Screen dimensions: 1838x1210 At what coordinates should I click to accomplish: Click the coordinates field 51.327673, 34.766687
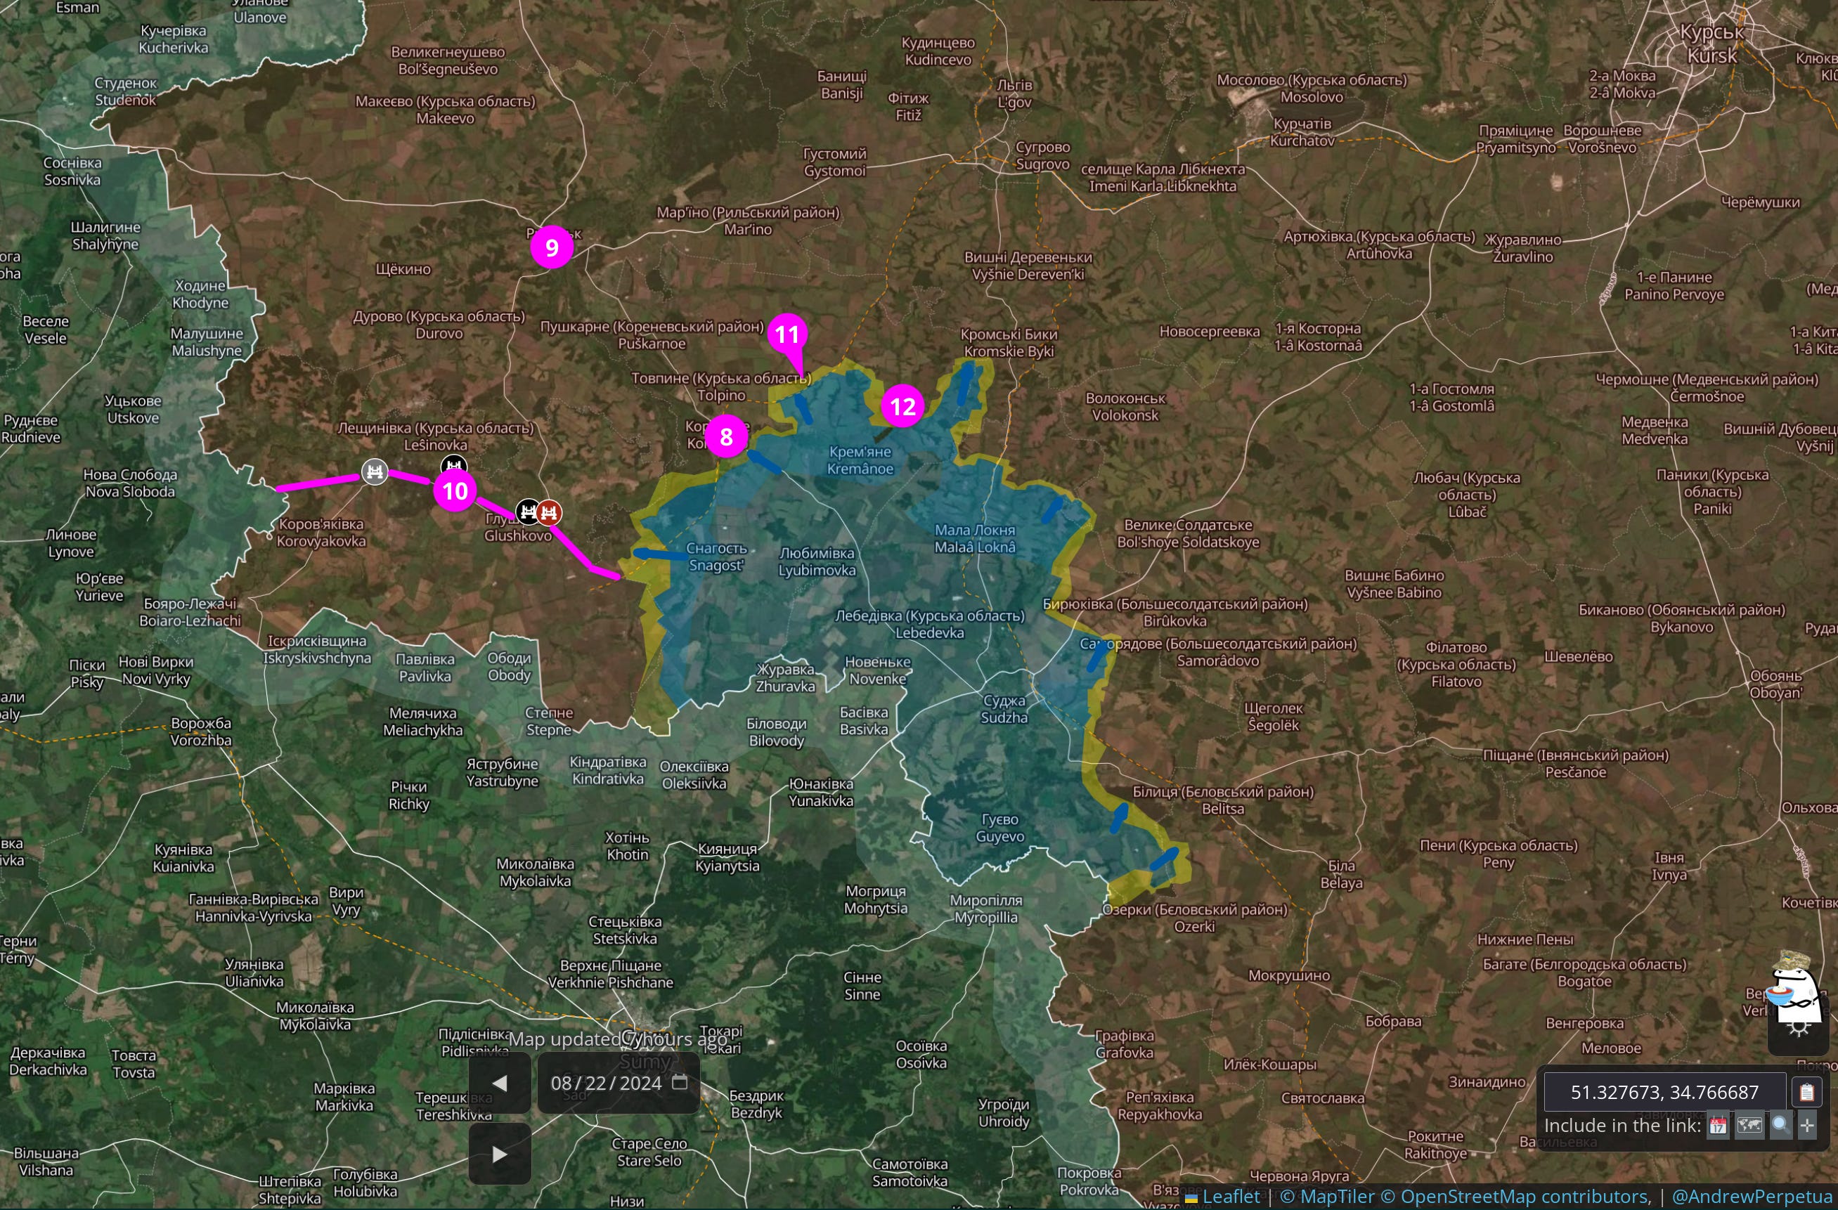1664,1092
